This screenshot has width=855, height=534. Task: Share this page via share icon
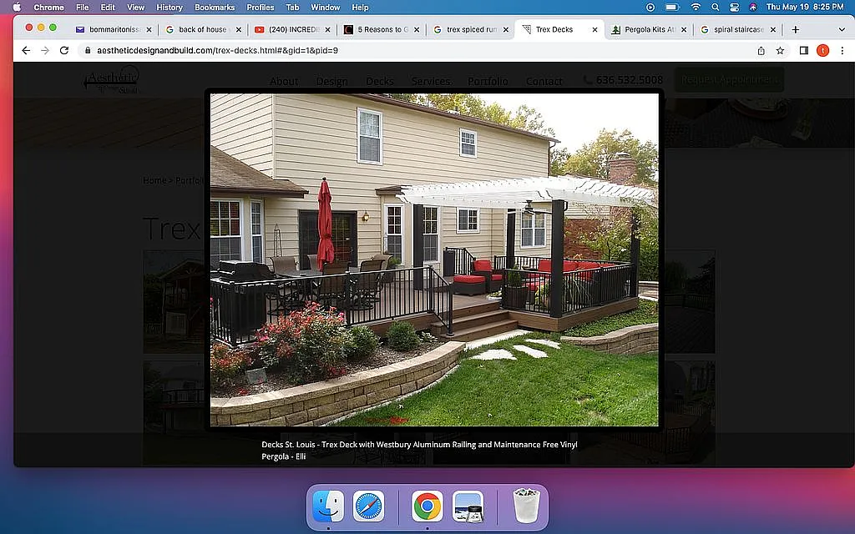[x=761, y=50]
